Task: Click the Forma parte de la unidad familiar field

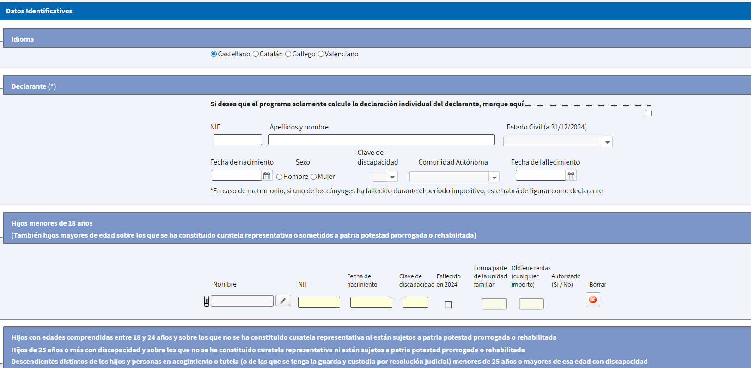Action: [x=494, y=304]
